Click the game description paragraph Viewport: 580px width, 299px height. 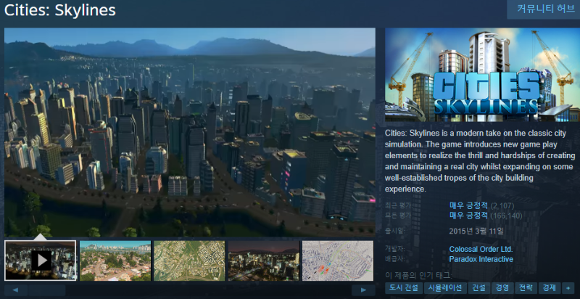(x=480, y=161)
